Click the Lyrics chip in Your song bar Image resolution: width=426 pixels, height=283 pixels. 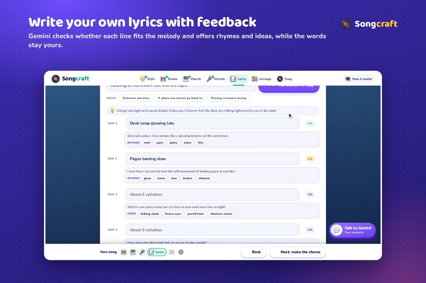(x=157, y=252)
